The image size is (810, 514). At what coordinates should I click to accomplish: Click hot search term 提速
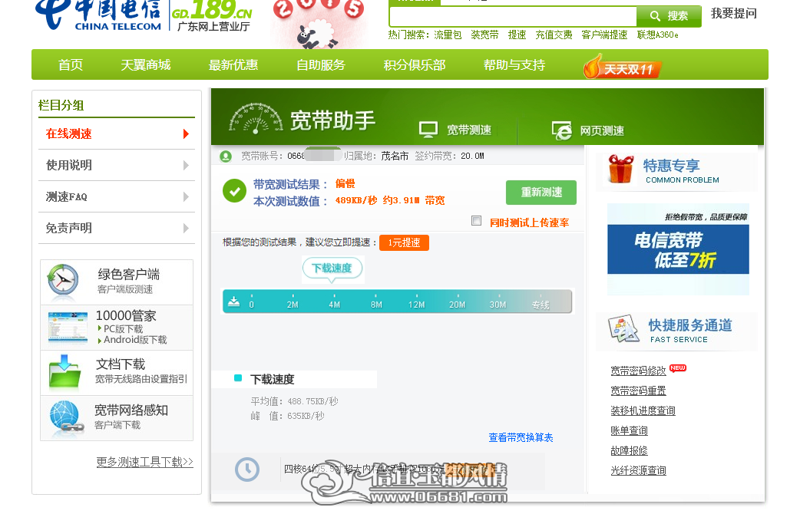517,35
